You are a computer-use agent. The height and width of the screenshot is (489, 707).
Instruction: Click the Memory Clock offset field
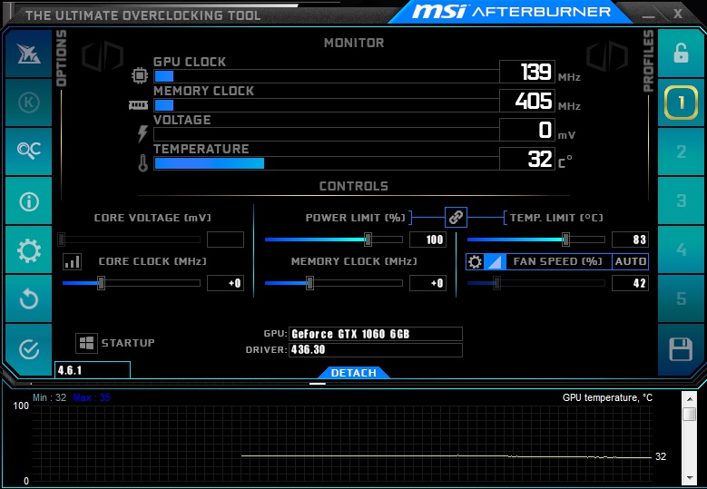tap(427, 283)
